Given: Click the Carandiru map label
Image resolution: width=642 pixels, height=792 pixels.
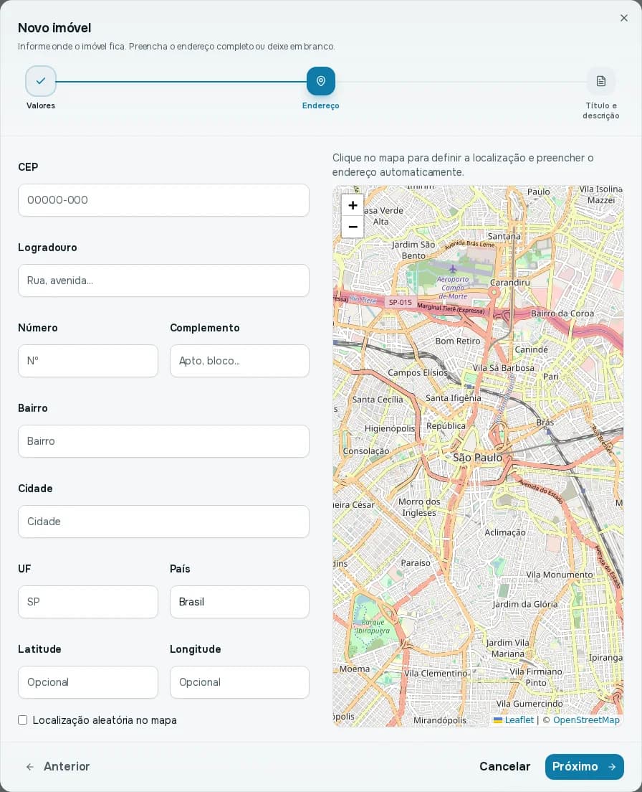Looking at the screenshot, I should click(510, 283).
